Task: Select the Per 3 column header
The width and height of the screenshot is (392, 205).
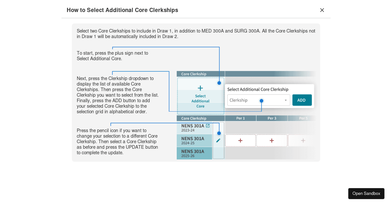Action: click(271, 118)
